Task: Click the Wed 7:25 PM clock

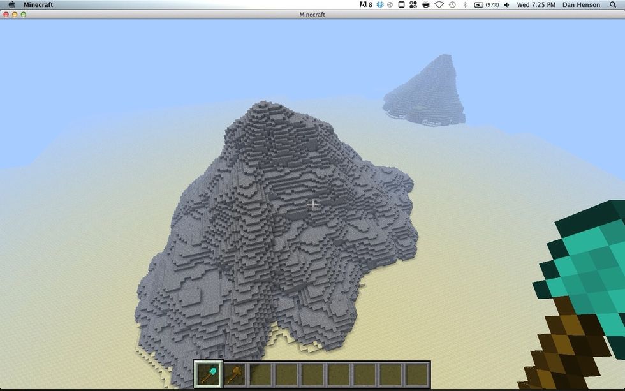Action: [x=536, y=4]
